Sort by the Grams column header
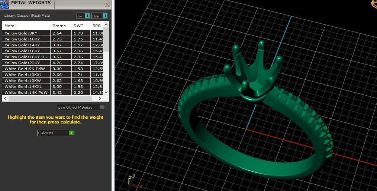377x191 pixels. pyautogui.click(x=61, y=26)
